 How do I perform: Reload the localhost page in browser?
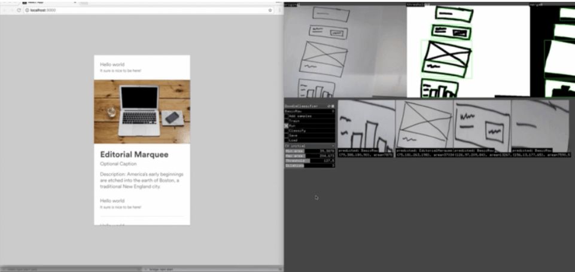[x=19, y=10]
